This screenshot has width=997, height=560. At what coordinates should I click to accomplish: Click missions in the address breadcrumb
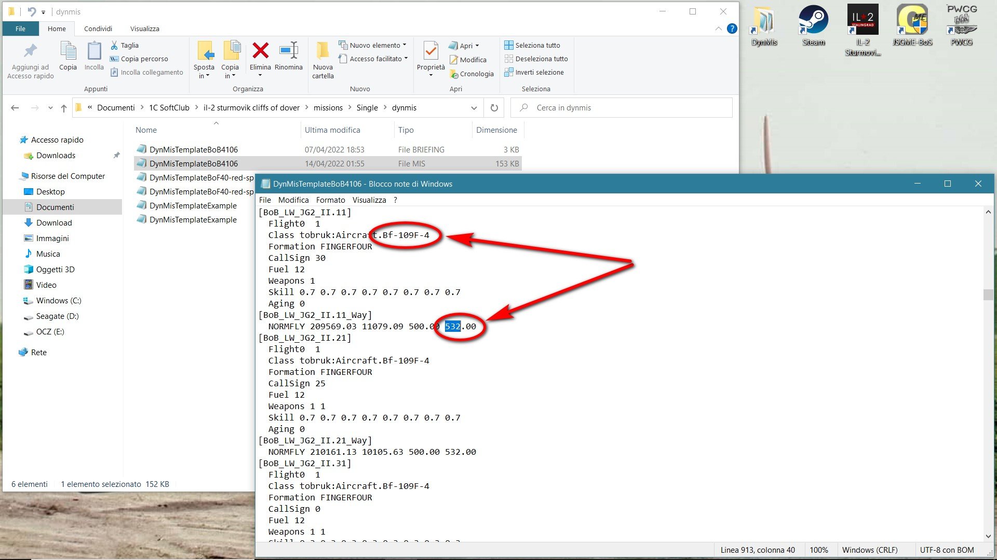pyautogui.click(x=328, y=108)
